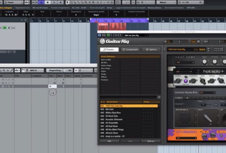This screenshot has height=153, width=226.
Task: Open the Misura snap type dropdown
Action: click(166, 2)
